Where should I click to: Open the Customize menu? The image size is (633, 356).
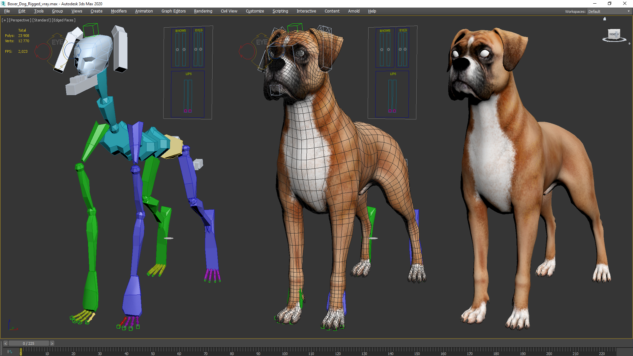255,11
